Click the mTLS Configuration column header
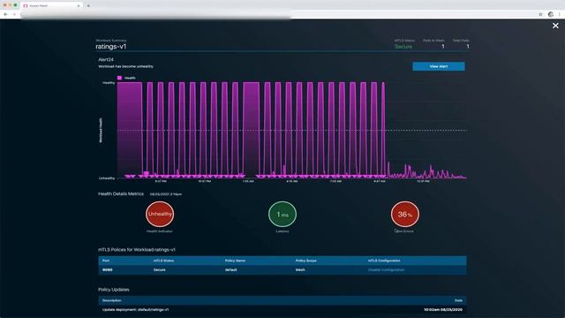This screenshot has width=565, height=318. [384, 261]
